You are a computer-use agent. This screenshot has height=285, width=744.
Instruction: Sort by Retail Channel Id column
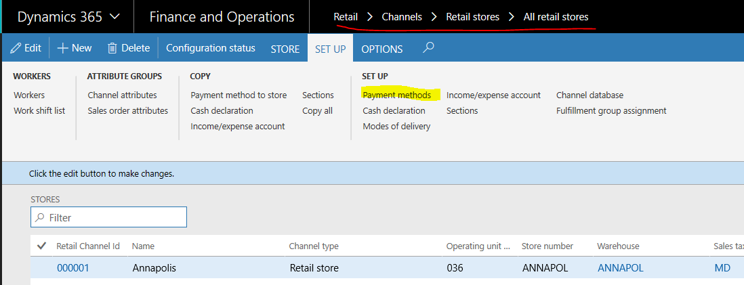[88, 246]
